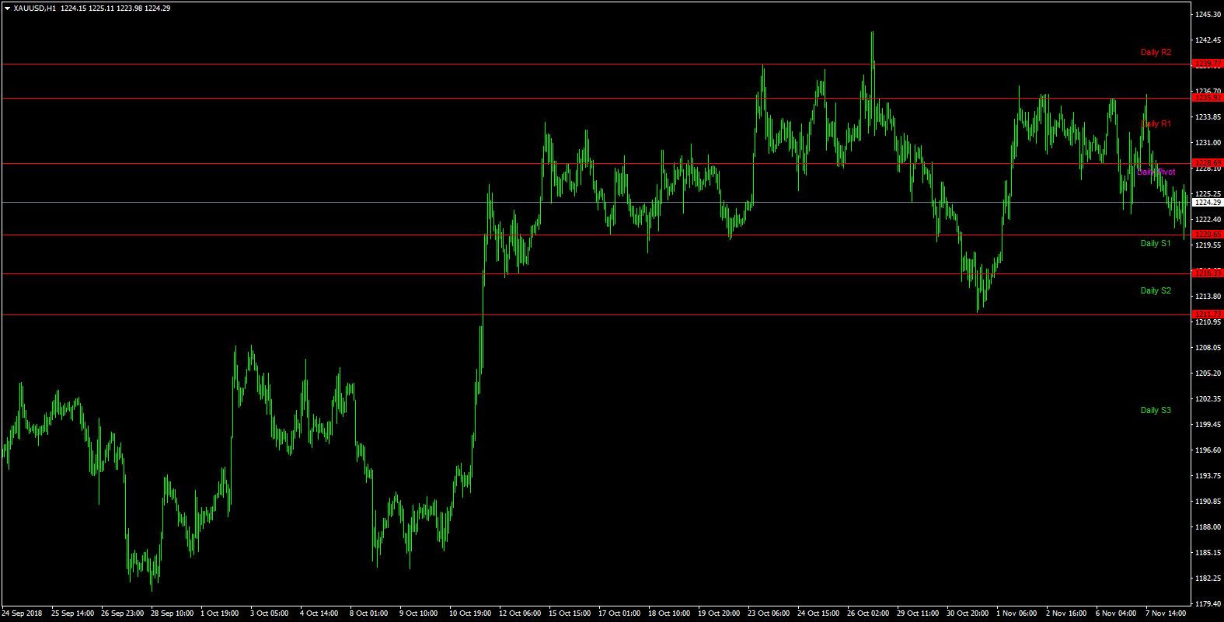Viewport: 1224px width, 622px height.
Task: Click the red 1216.33 price tag
Action: (x=1208, y=273)
